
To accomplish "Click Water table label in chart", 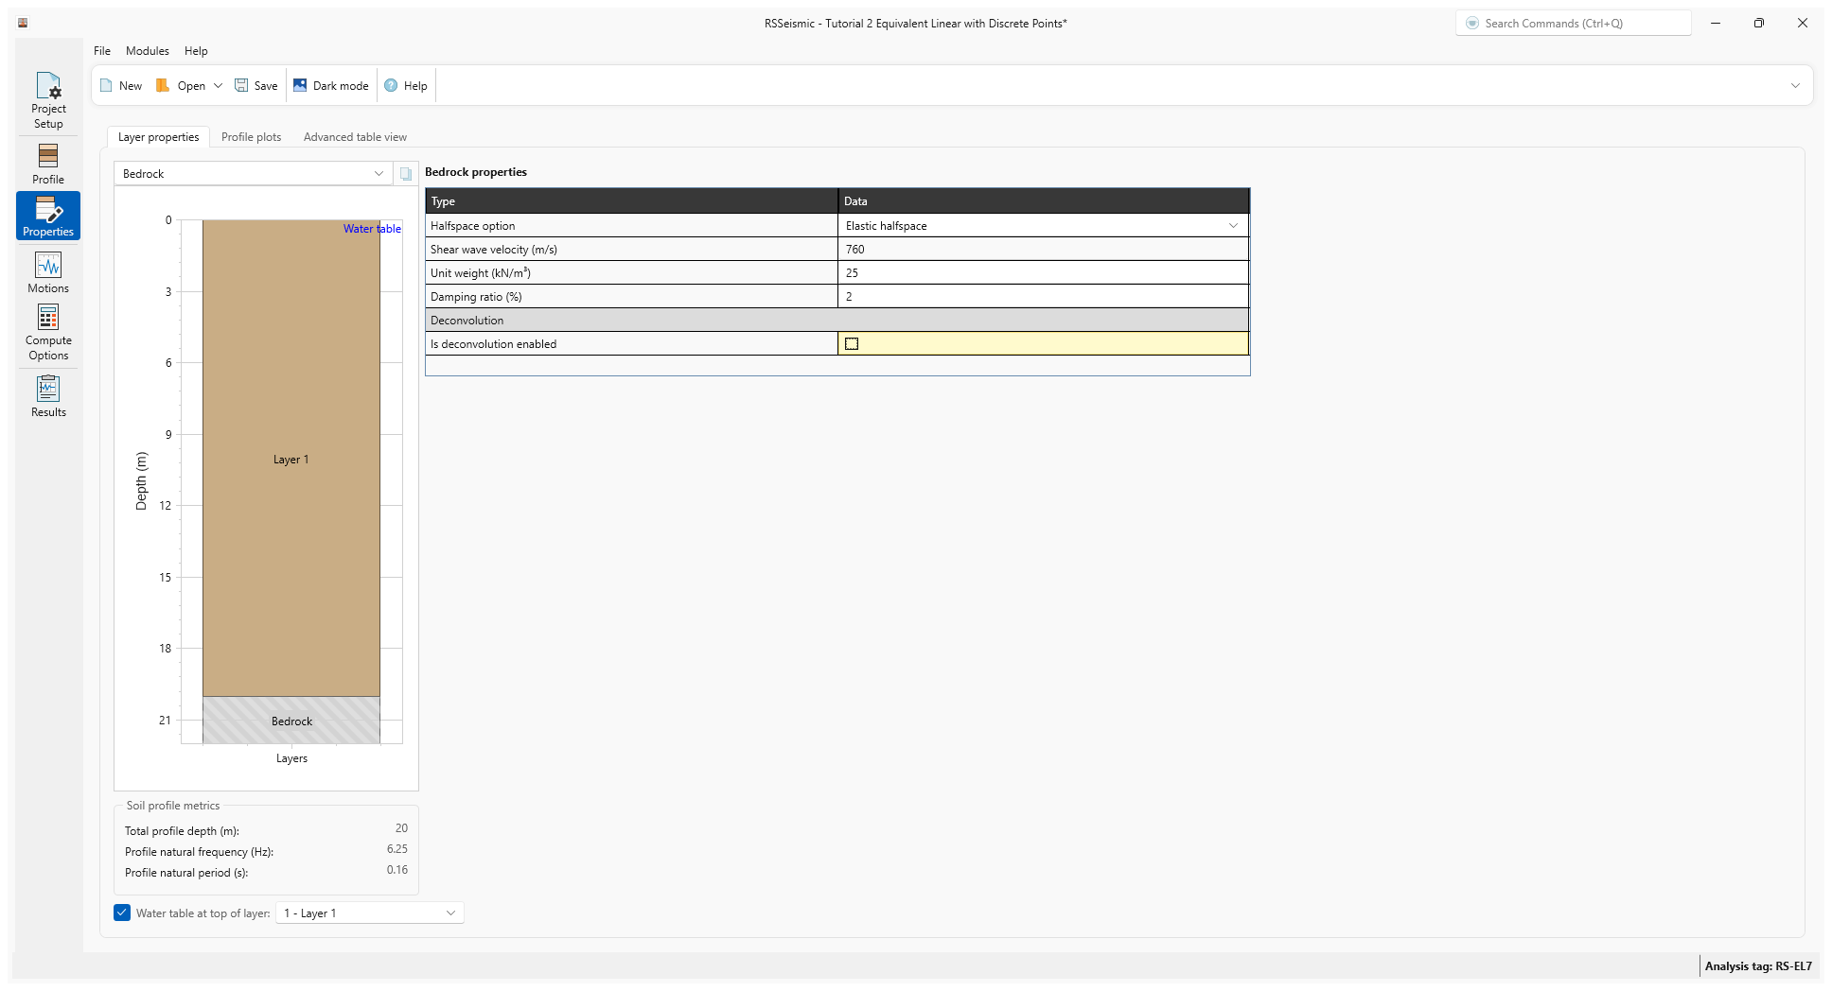I will click(372, 229).
